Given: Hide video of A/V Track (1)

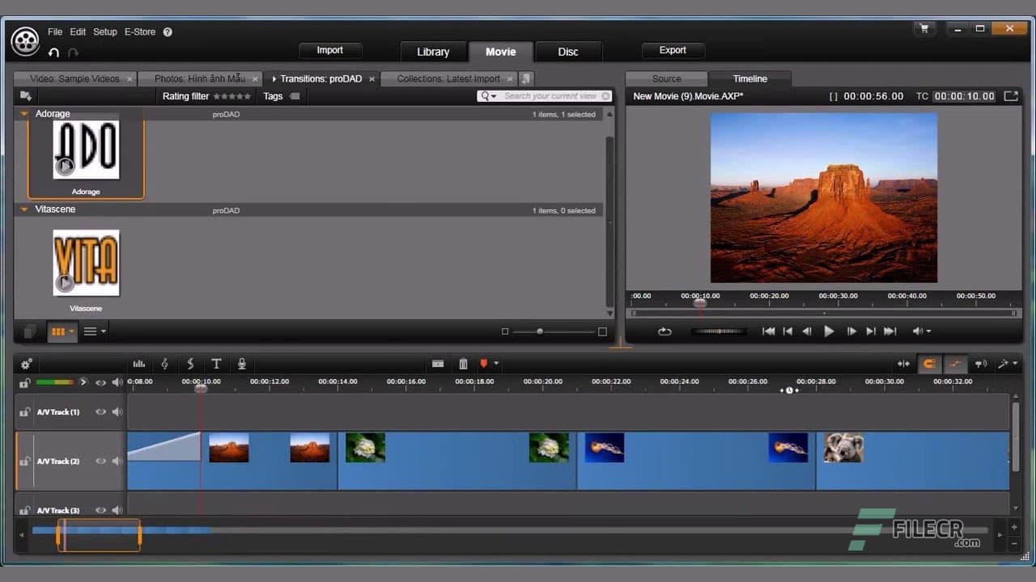Looking at the screenshot, I should pyautogui.click(x=100, y=412).
